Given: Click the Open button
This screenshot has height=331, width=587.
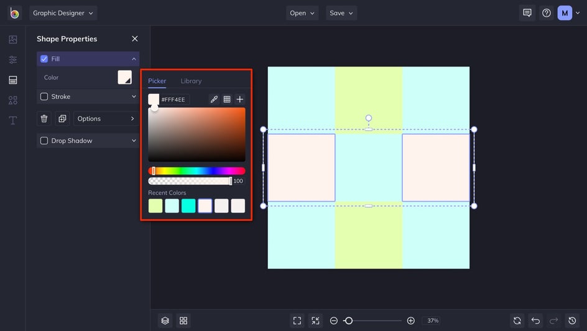Looking at the screenshot, I should coord(302,13).
